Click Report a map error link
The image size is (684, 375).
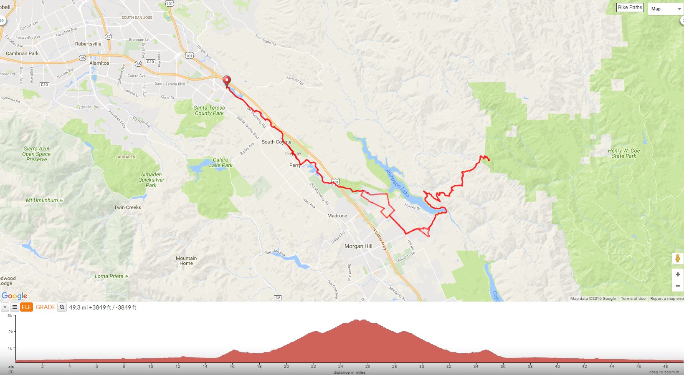(667, 299)
